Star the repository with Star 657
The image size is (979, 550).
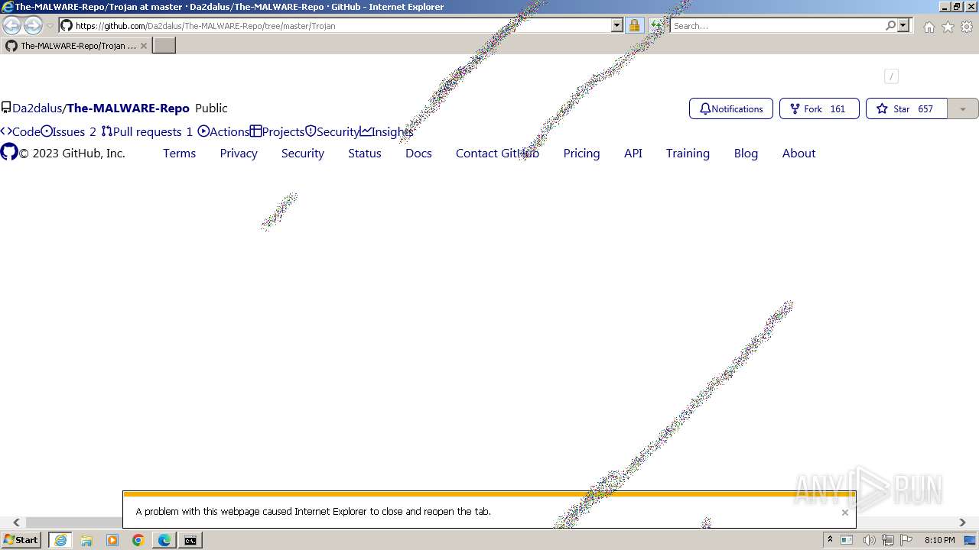point(906,108)
